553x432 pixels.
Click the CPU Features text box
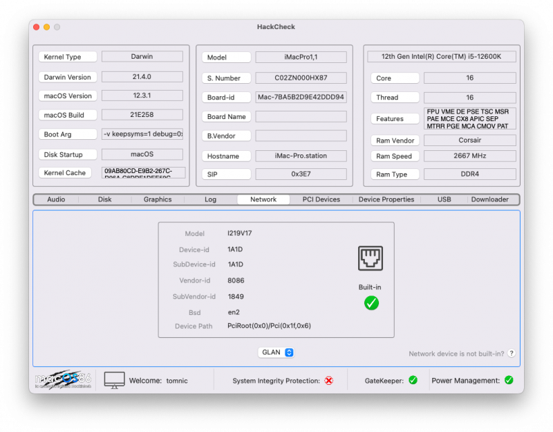click(x=470, y=118)
